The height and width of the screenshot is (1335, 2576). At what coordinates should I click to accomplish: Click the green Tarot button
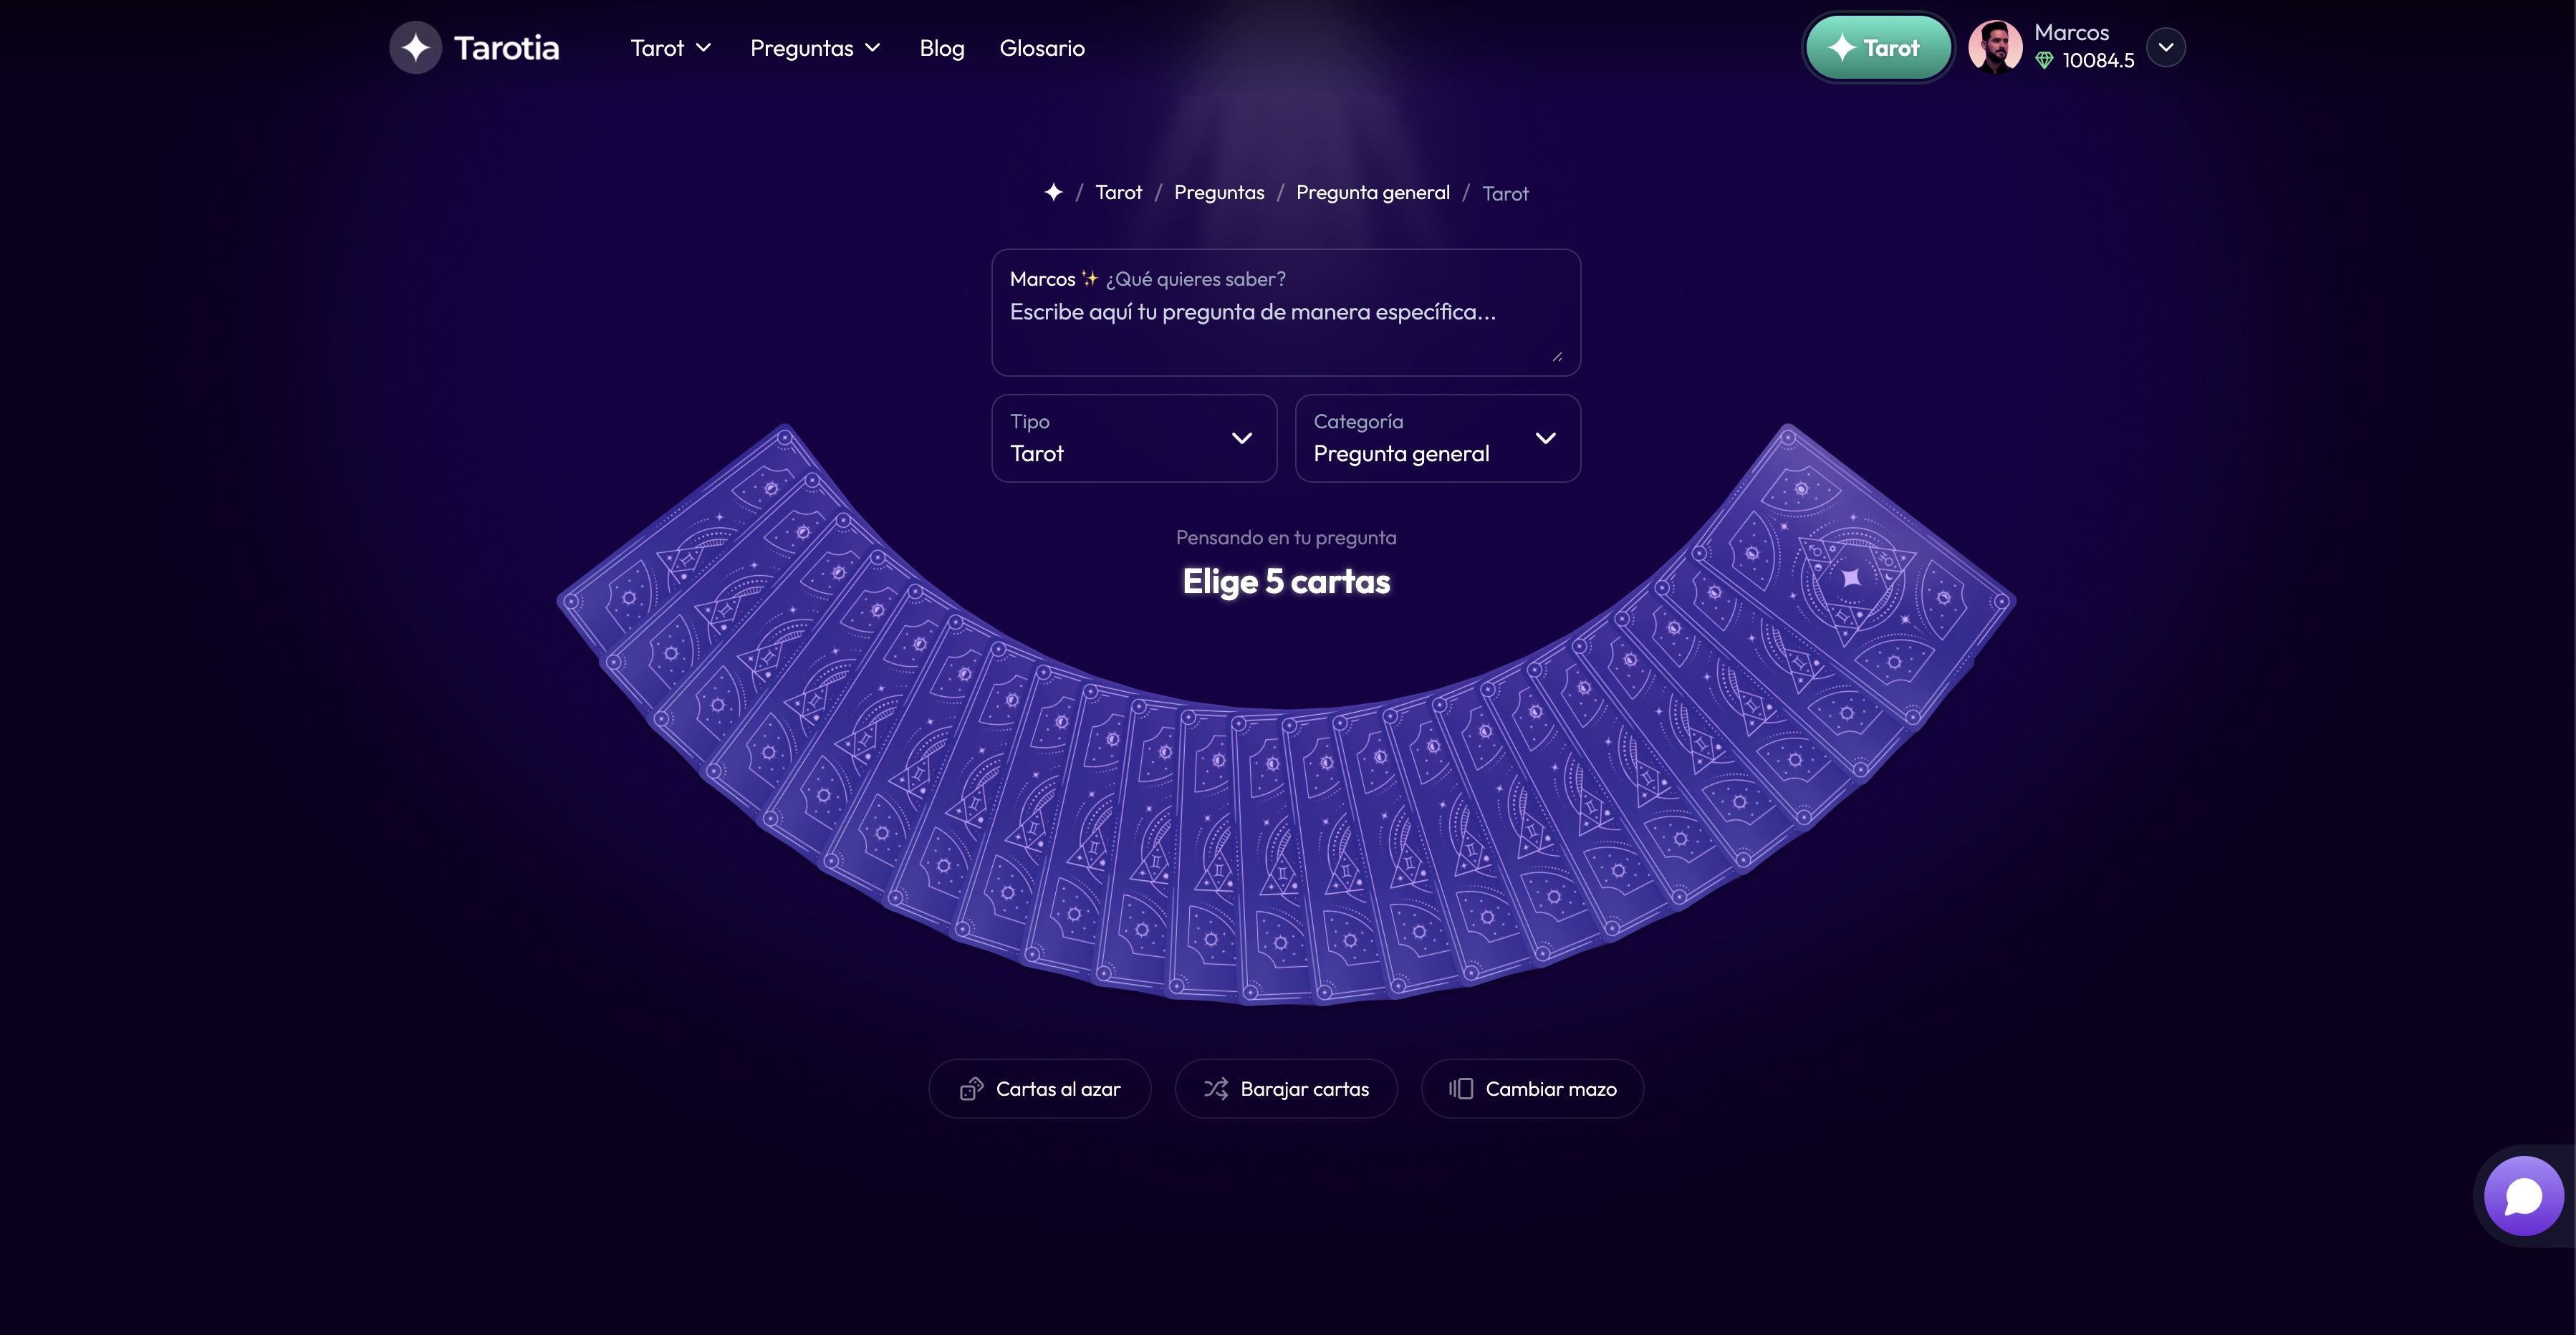[x=1877, y=47]
